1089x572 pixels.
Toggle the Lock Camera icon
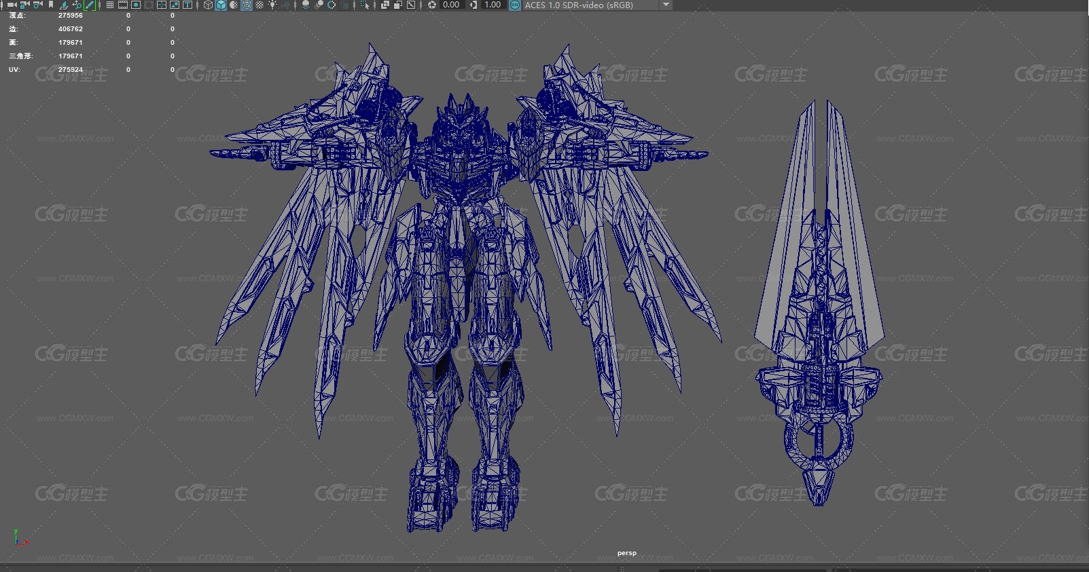pyautogui.click(x=24, y=5)
